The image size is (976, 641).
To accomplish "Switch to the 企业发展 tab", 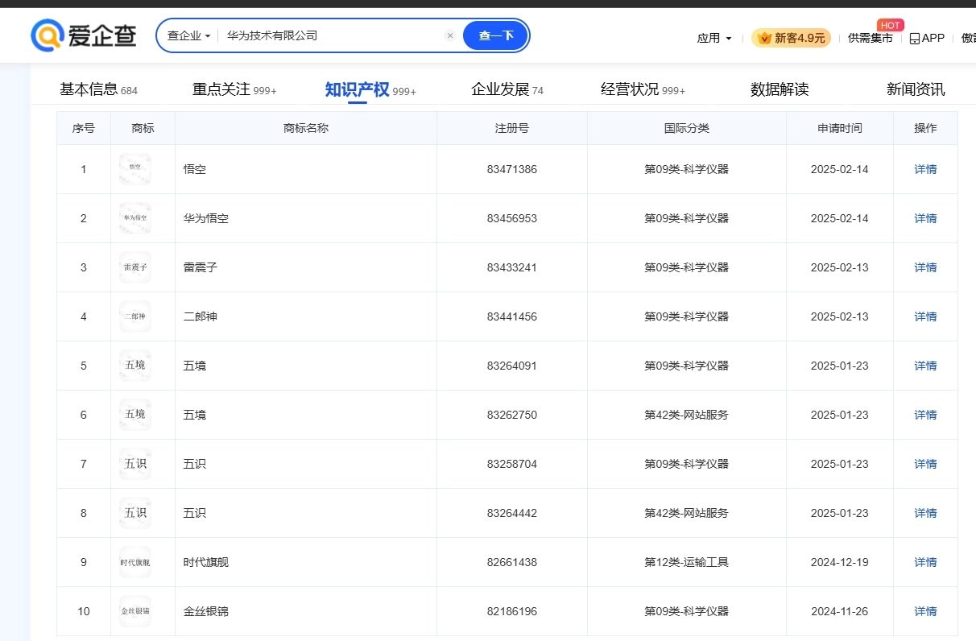I will coord(500,89).
